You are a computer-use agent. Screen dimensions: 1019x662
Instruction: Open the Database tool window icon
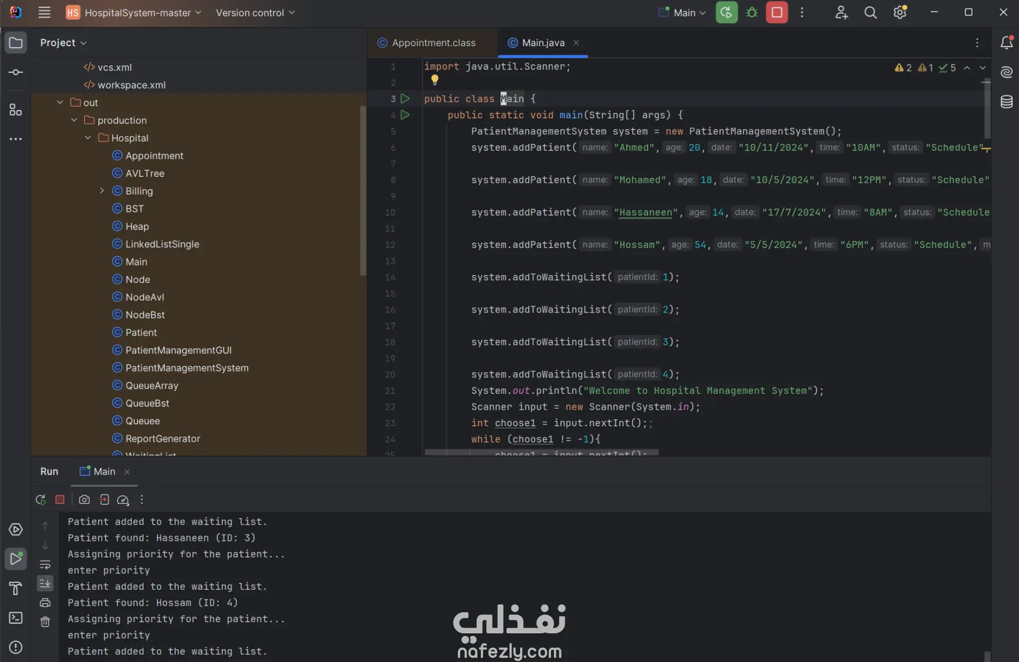point(1006,101)
